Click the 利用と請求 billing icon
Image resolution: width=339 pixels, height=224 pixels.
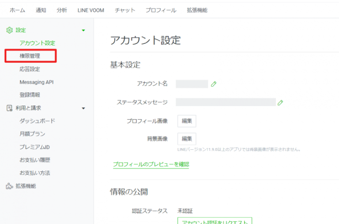9,108
